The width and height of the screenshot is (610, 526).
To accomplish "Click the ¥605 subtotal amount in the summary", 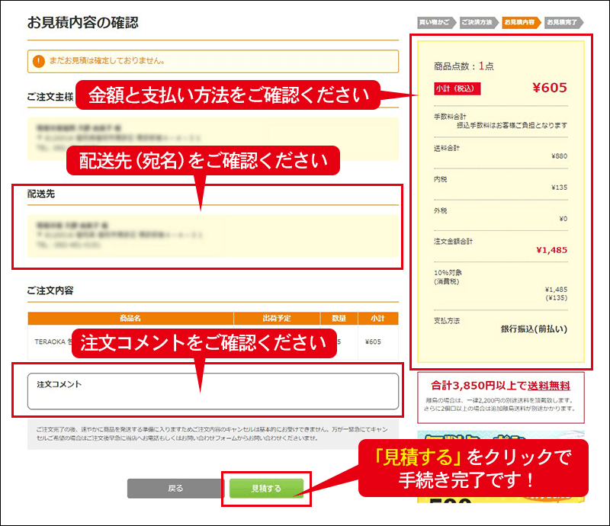I will 549,87.
